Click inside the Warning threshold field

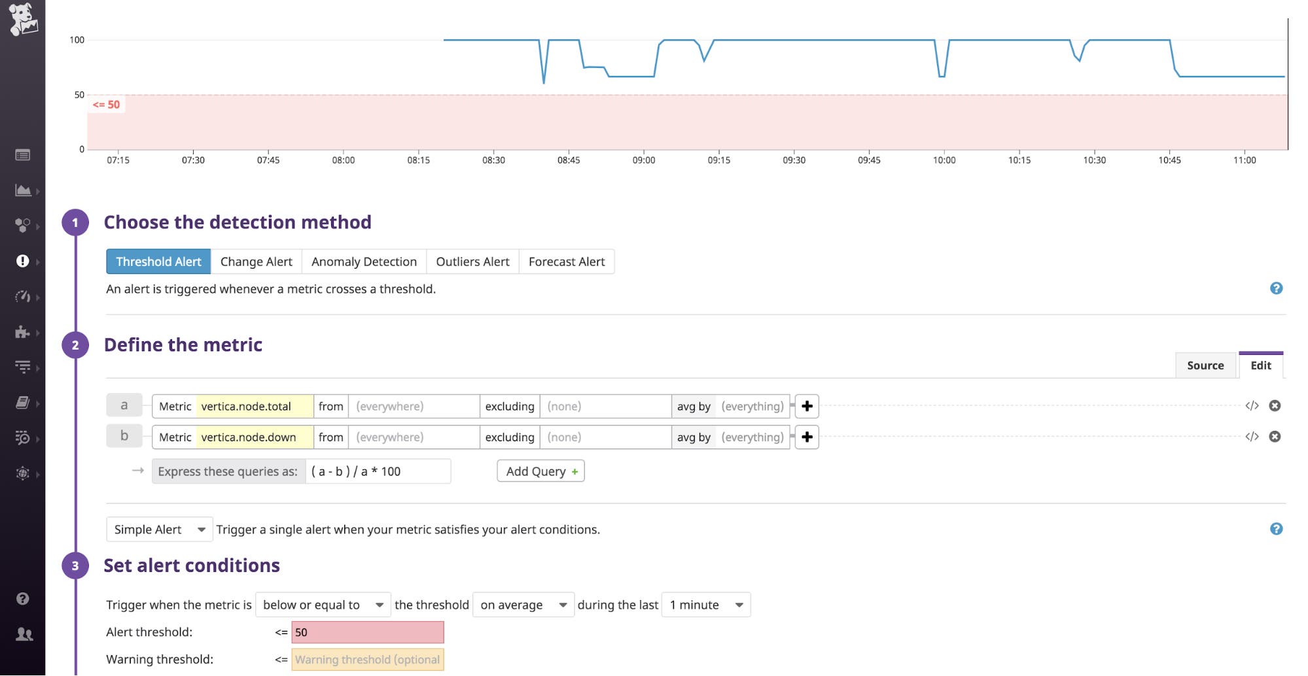[367, 660]
